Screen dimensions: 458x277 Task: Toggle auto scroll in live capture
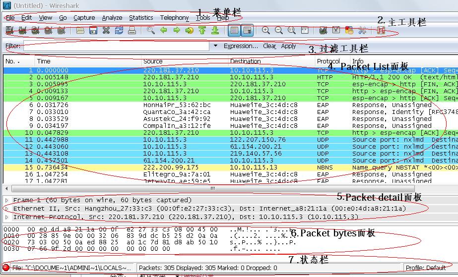[x=247, y=30]
